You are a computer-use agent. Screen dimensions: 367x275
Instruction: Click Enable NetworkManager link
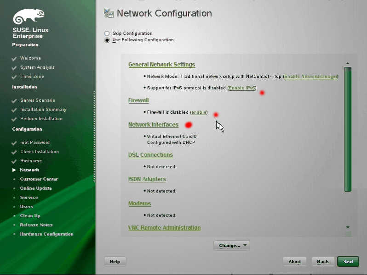[x=311, y=77]
